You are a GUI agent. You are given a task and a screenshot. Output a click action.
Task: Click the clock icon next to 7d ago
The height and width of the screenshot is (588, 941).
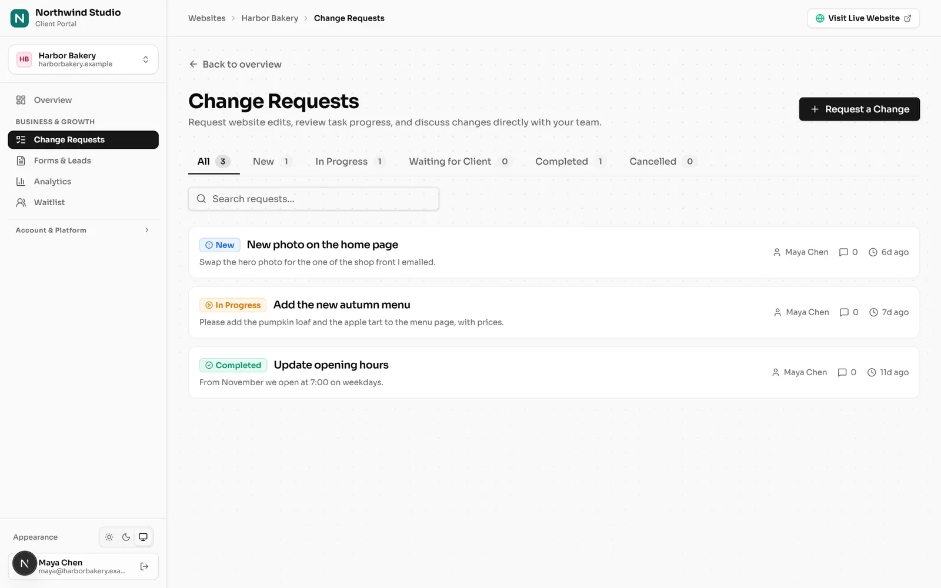click(x=874, y=312)
